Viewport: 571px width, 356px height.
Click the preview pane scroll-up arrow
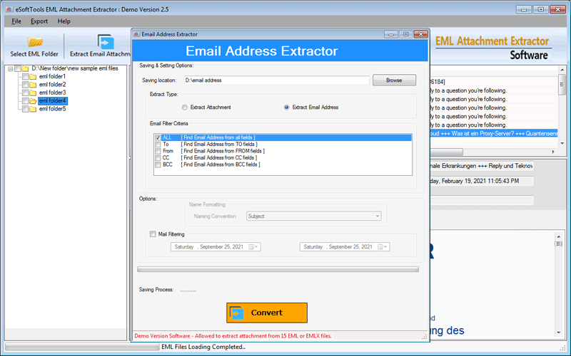[x=559, y=237]
